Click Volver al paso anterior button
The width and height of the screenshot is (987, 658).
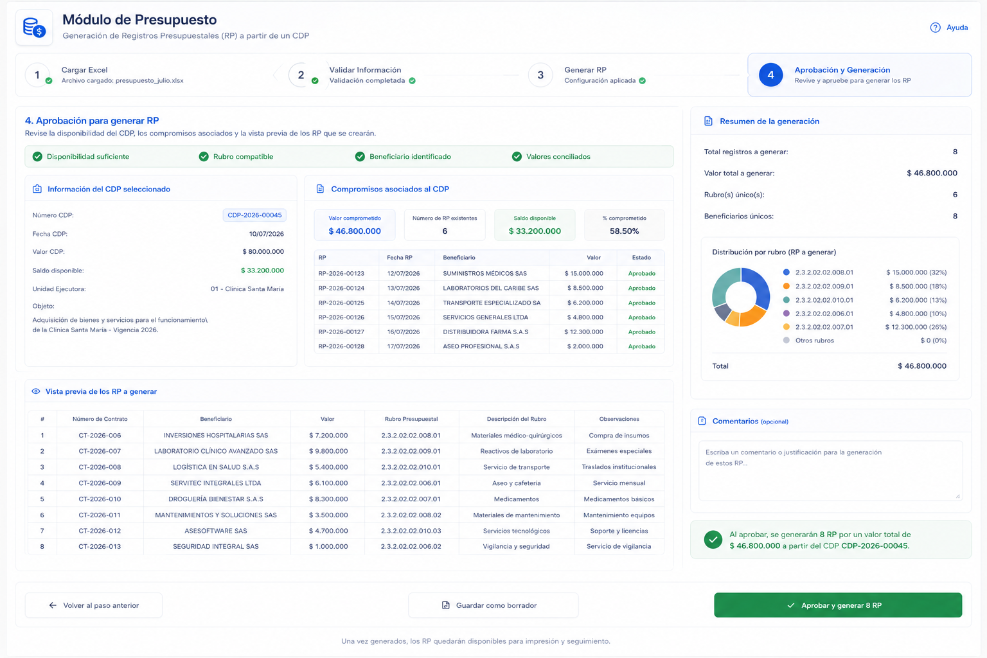pyautogui.click(x=94, y=605)
